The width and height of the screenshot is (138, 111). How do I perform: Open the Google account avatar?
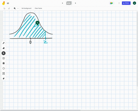[134, 3]
